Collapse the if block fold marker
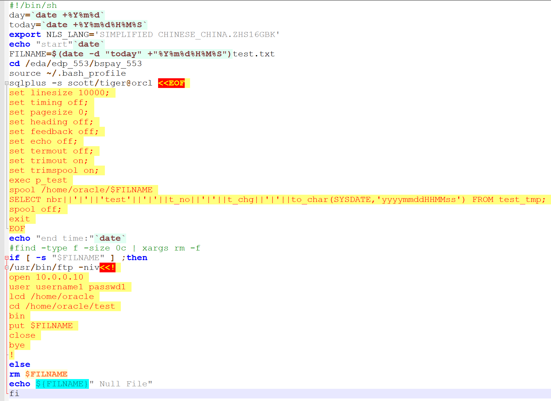The image size is (551, 401). [7, 258]
